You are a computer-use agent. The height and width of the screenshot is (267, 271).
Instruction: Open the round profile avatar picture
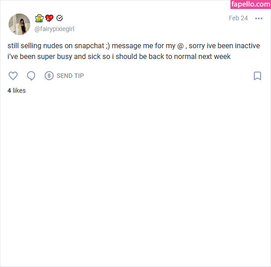(19, 24)
